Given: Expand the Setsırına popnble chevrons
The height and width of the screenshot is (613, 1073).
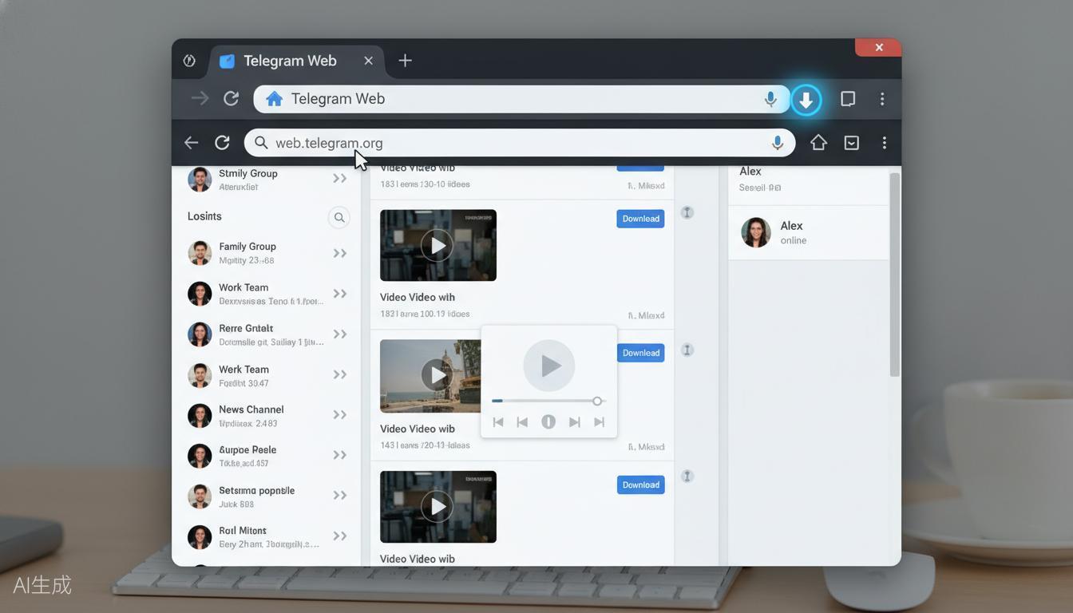Looking at the screenshot, I should [x=340, y=496].
